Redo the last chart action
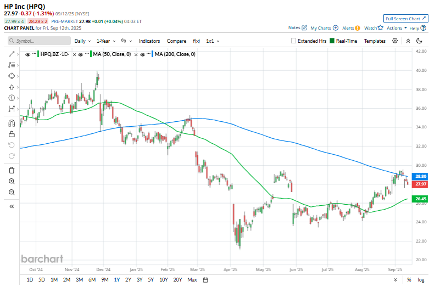This screenshot has width=429, height=287. [12, 156]
